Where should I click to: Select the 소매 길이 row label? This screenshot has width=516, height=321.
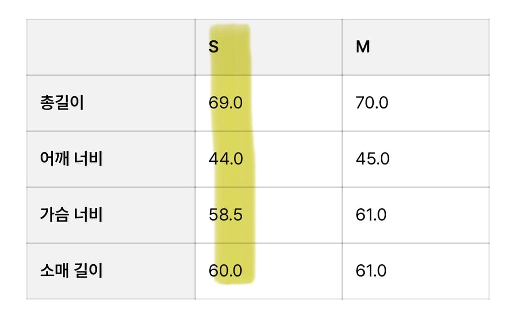pyautogui.click(x=71, y=271)
